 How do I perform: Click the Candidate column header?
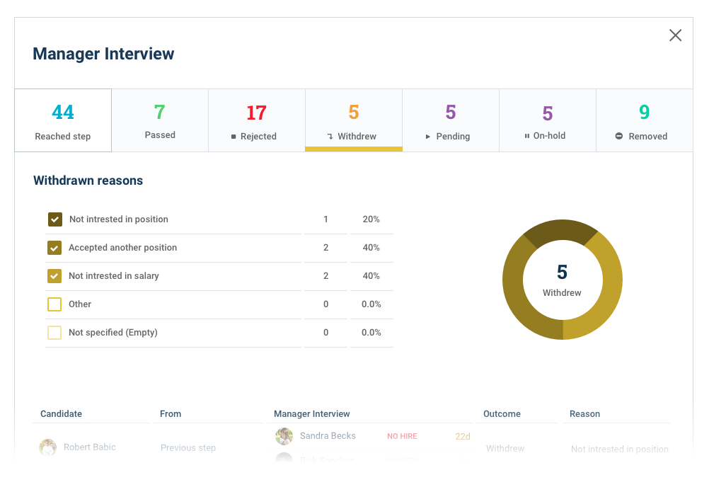[x=61, y=414]
